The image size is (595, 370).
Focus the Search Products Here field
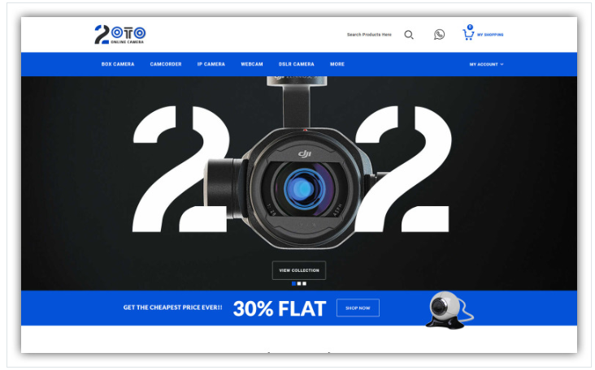[369, 35]
